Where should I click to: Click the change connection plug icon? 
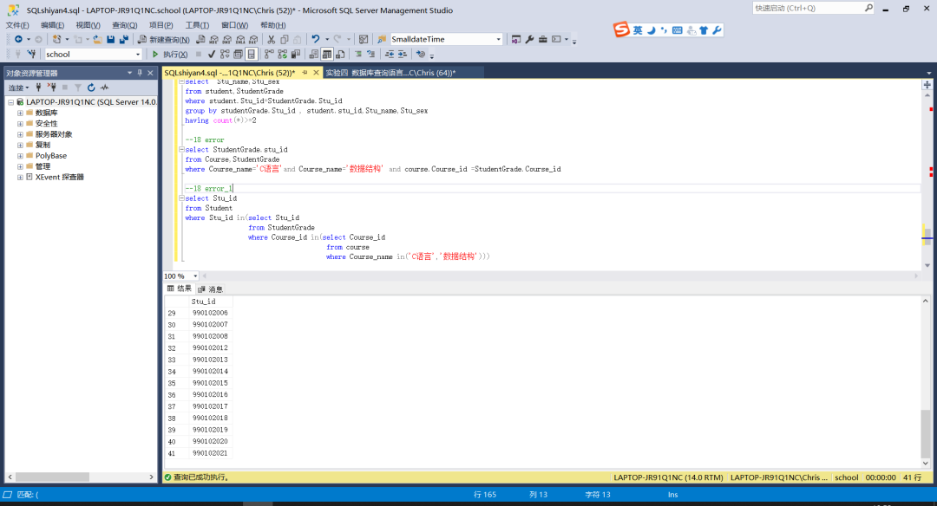32,55
